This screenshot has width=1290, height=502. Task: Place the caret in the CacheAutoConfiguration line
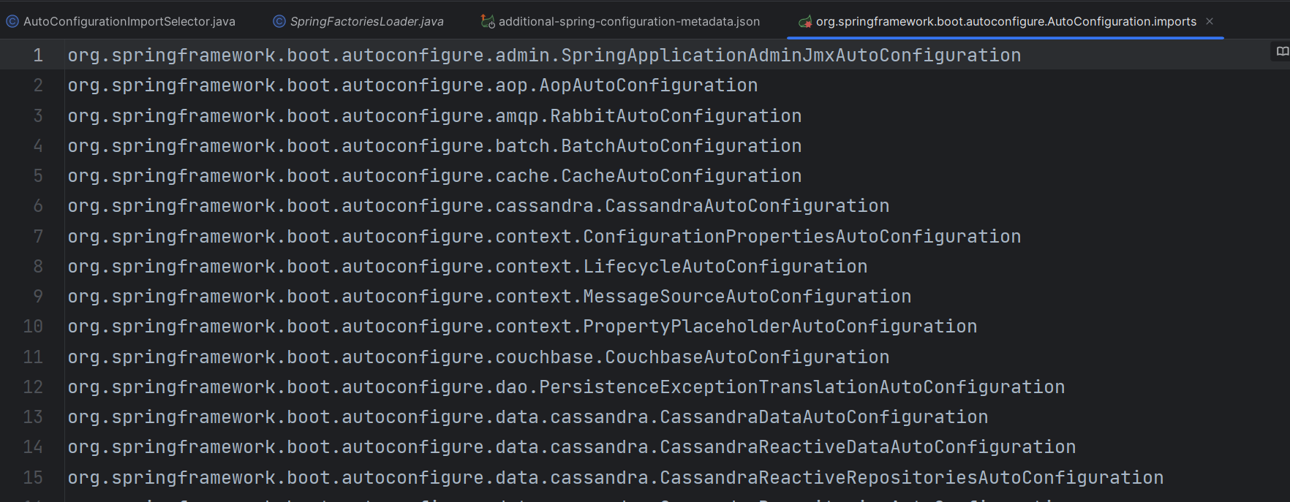point(681,176)
